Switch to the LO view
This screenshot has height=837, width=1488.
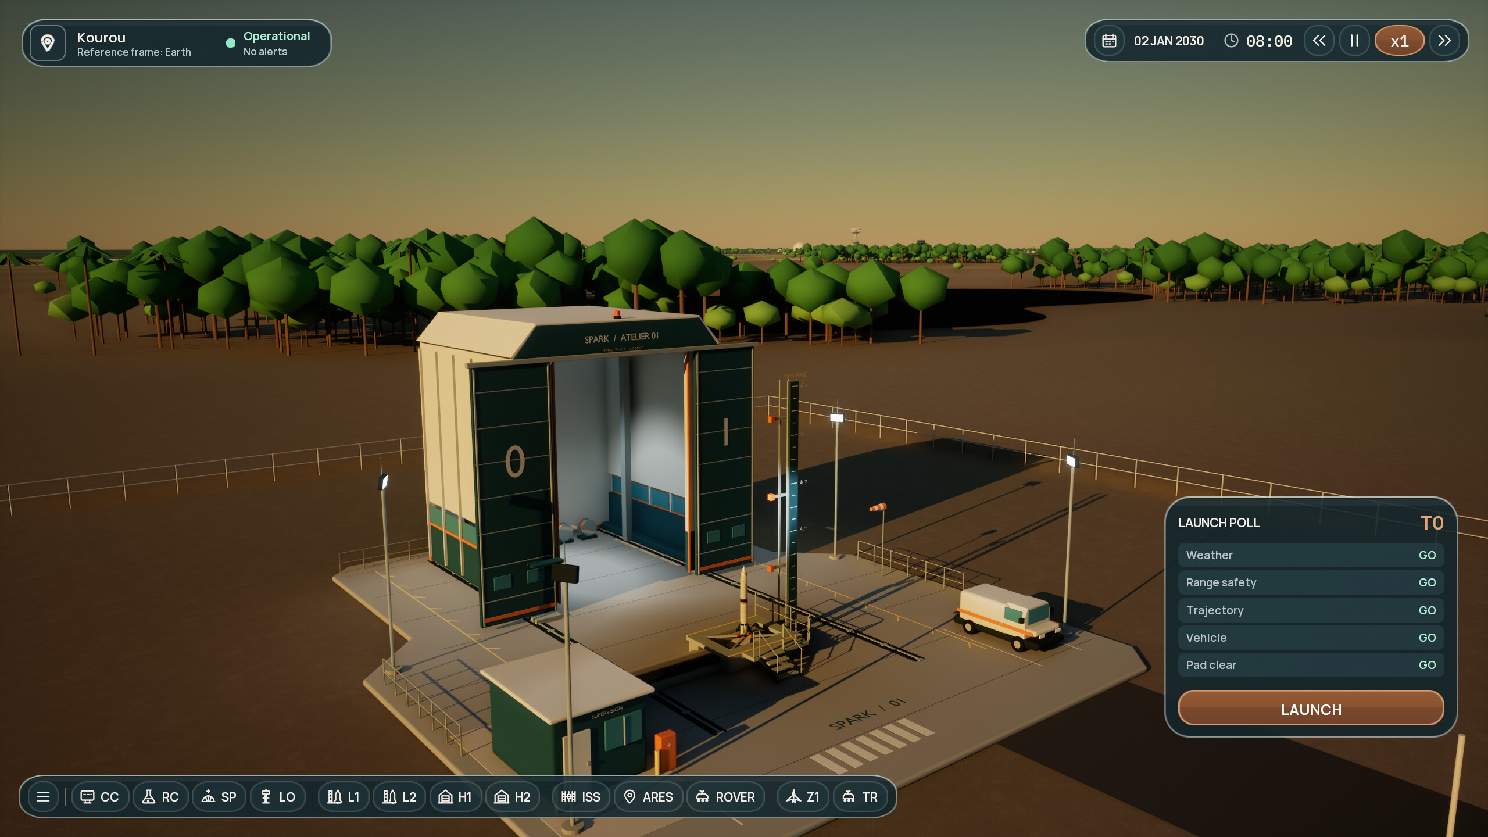click(278, 796)
